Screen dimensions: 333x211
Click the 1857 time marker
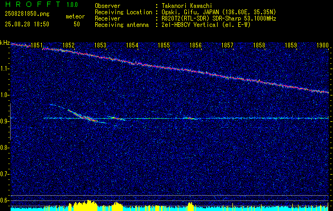pos(228,45)
